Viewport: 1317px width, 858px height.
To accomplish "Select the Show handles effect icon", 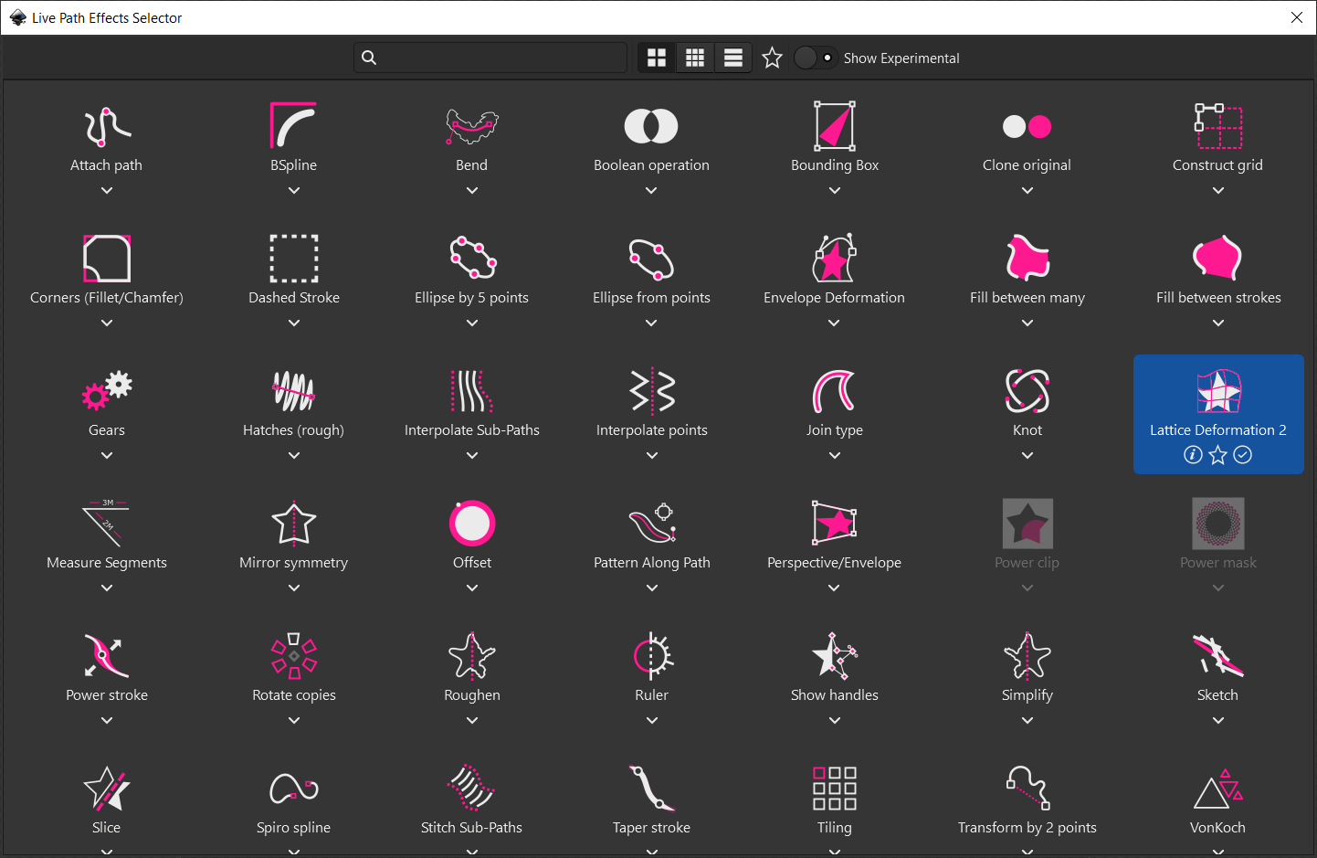I will pos(835,656).
